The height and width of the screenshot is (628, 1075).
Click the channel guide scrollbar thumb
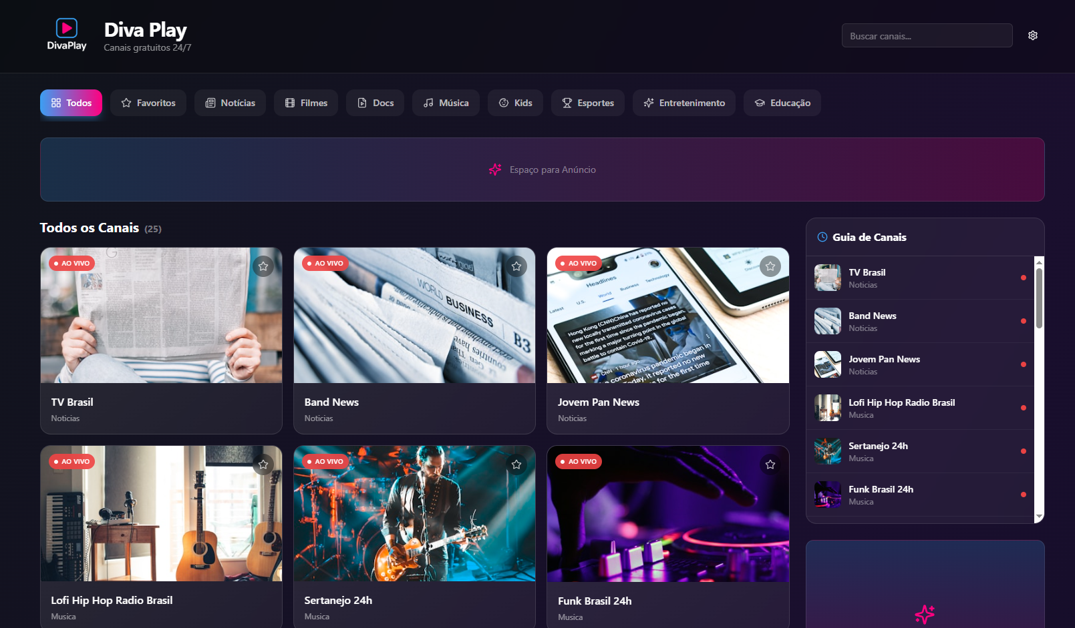(x=1039, y=298)
